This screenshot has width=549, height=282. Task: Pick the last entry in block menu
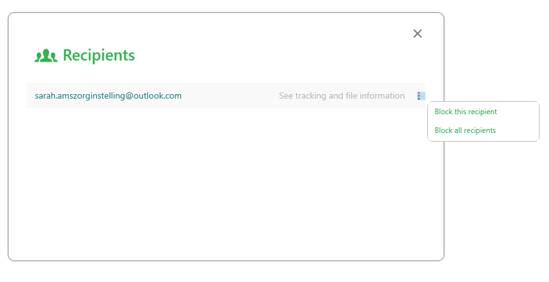(x=465, y=130)
